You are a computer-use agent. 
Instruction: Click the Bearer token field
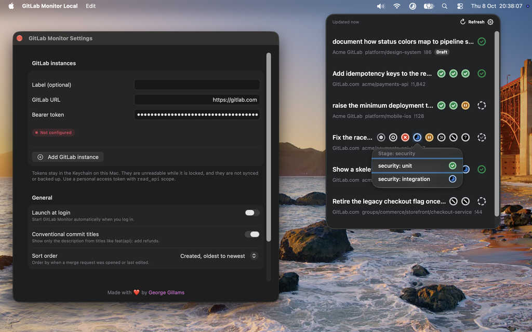[x=197, y=115]
